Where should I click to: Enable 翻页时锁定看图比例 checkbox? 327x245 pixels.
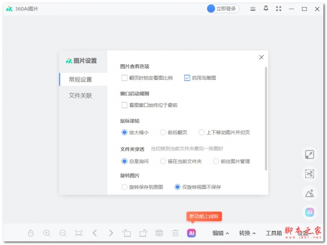click(x=124, y=78)
